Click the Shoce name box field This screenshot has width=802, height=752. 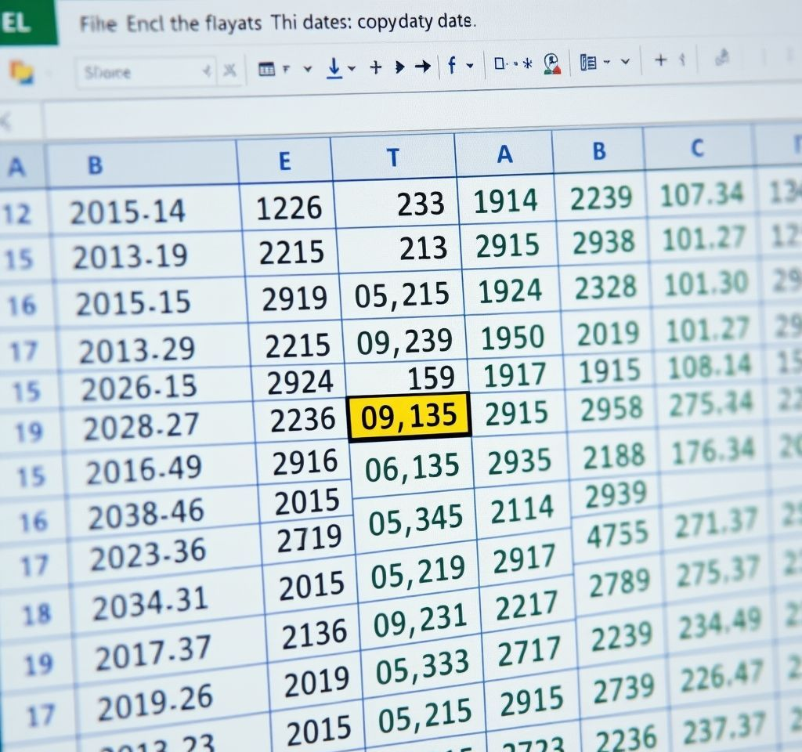(x=146, y=71)
